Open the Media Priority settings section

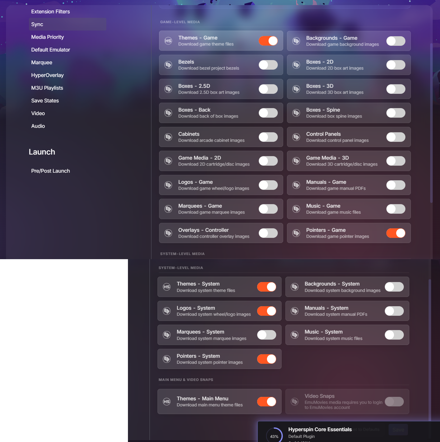[48, 37]
